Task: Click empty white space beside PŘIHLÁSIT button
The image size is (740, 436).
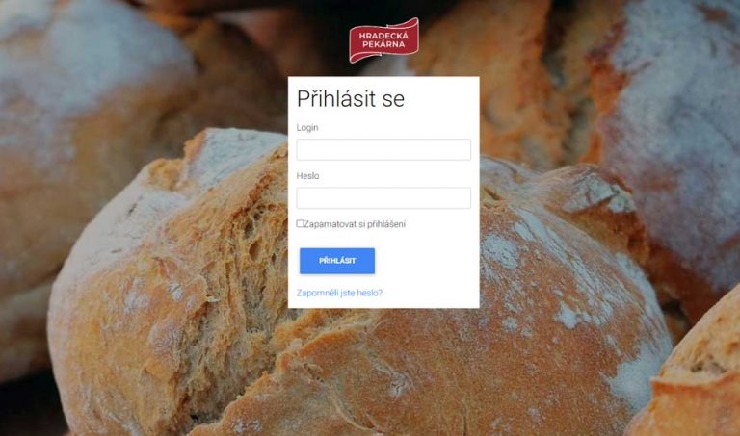Action: pyautogui.click(x=425, y=261)
